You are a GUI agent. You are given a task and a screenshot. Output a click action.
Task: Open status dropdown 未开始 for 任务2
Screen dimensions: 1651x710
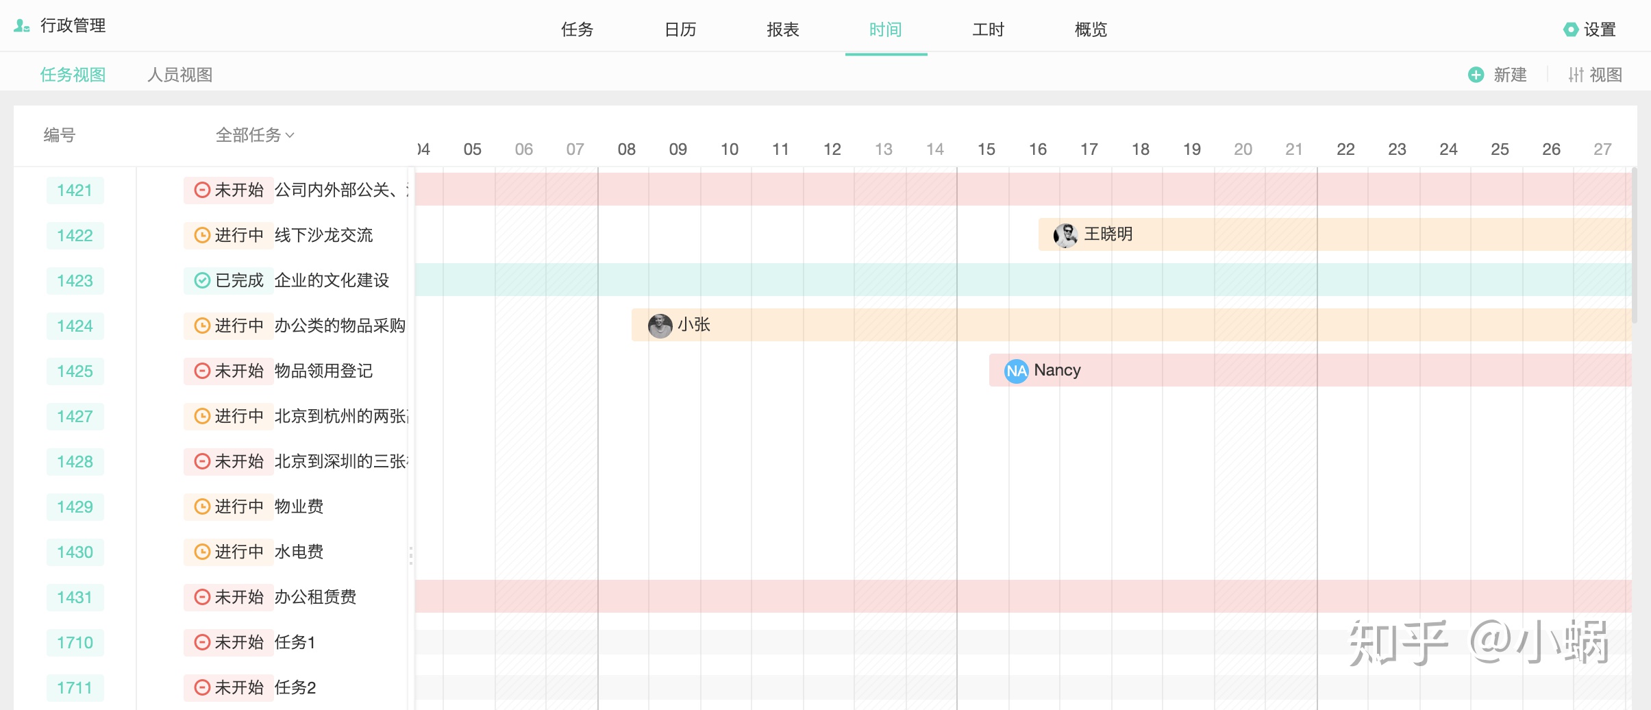pyautogui.click(x=229, y=687)
